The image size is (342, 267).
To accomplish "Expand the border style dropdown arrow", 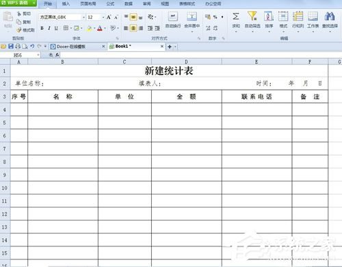I will click(x=71, y=28).
